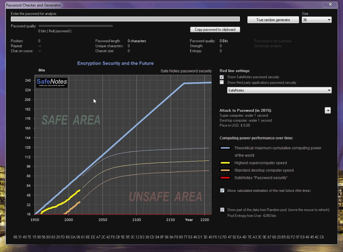Click the "Super computer: under 1 second" line
343x252 pixels.
(x=244, y=116)
